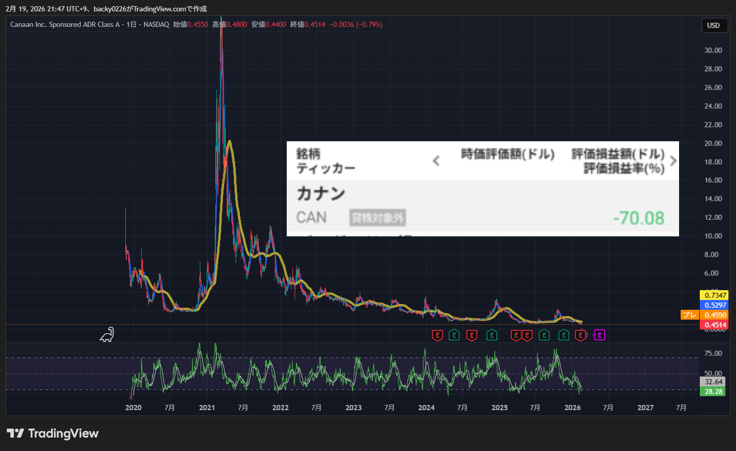Click the カナン stock name
736x451 pixels.
(321, 194)
